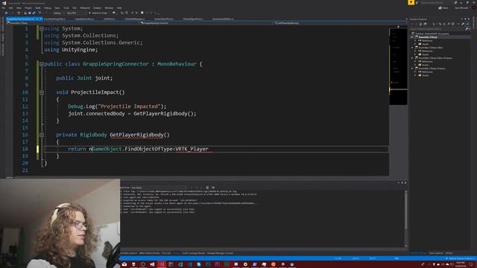Switch to the Package Manager Console tab

pyautogui.click(x=220, y=253)
